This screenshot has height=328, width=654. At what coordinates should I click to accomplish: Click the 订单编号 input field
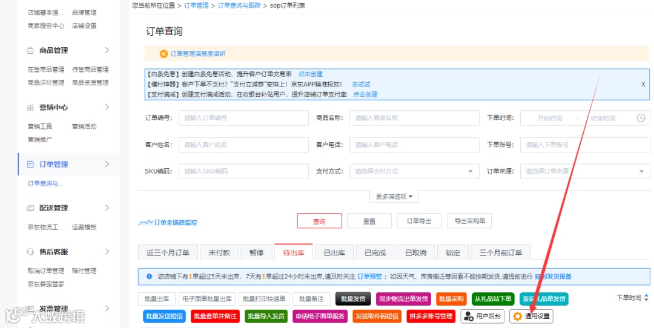pyautogui.click(x=243, y=118)
